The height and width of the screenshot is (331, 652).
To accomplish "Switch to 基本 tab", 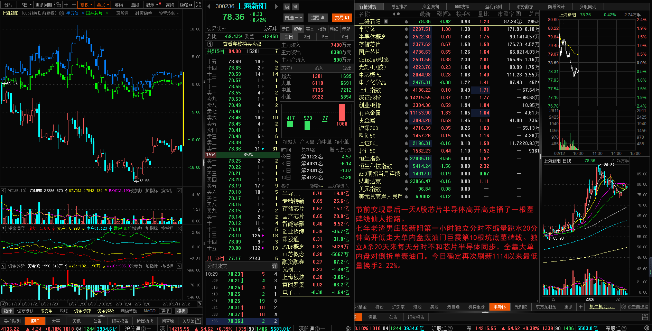I will coord(310,29).
